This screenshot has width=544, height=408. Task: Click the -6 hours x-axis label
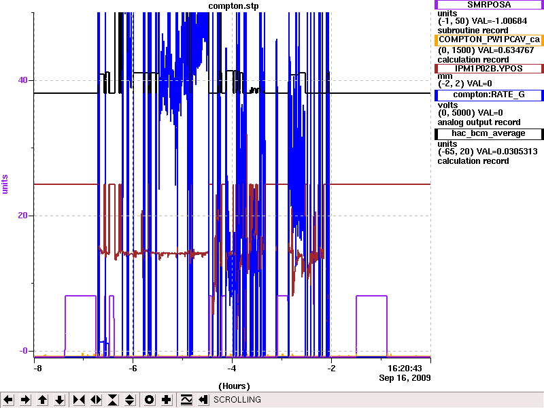133,369
